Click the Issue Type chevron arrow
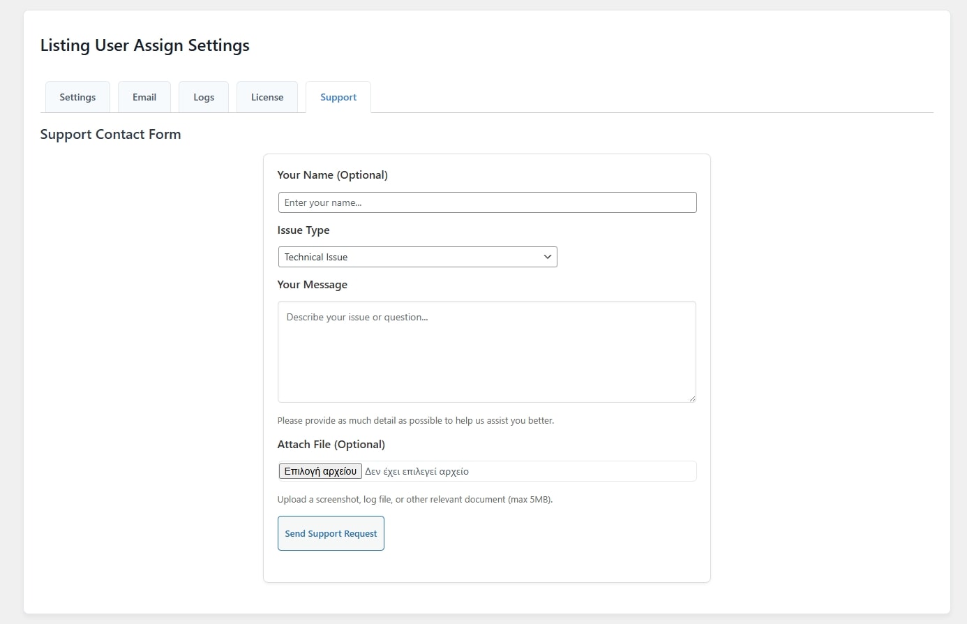 click(548, 257)
